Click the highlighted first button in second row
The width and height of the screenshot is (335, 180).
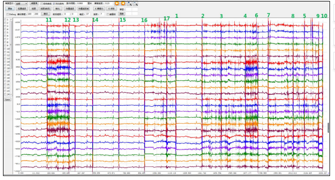click(x=10, y=8)
